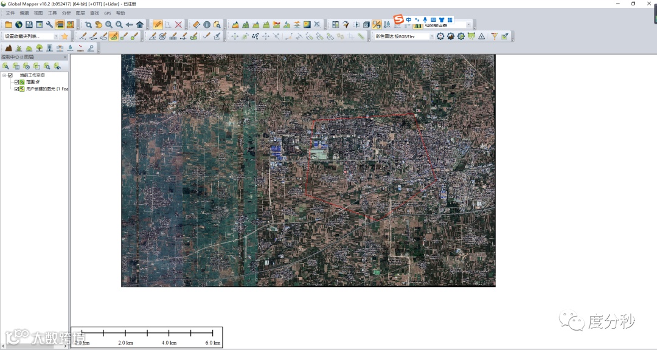Open data file with folder icon

[9, 25]
